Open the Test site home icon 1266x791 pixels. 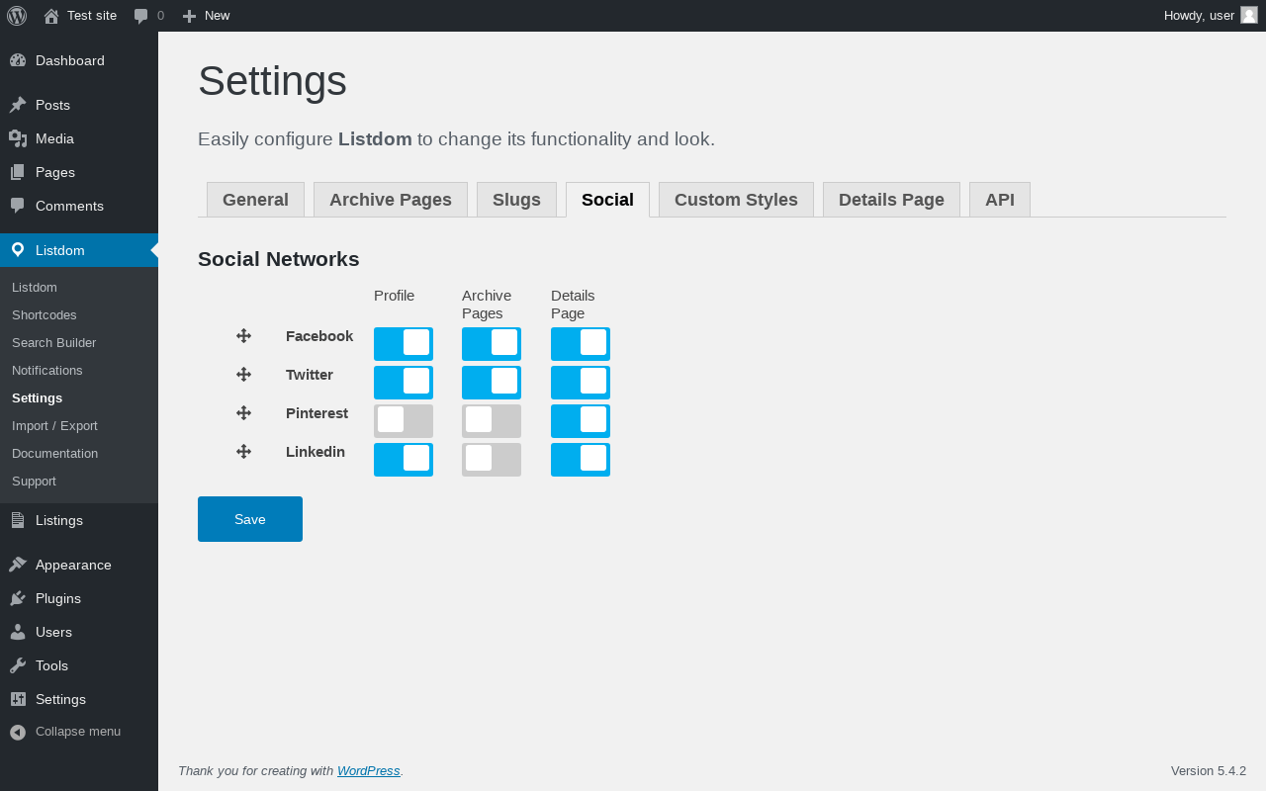pyautogui.click(x=51, y=16)
